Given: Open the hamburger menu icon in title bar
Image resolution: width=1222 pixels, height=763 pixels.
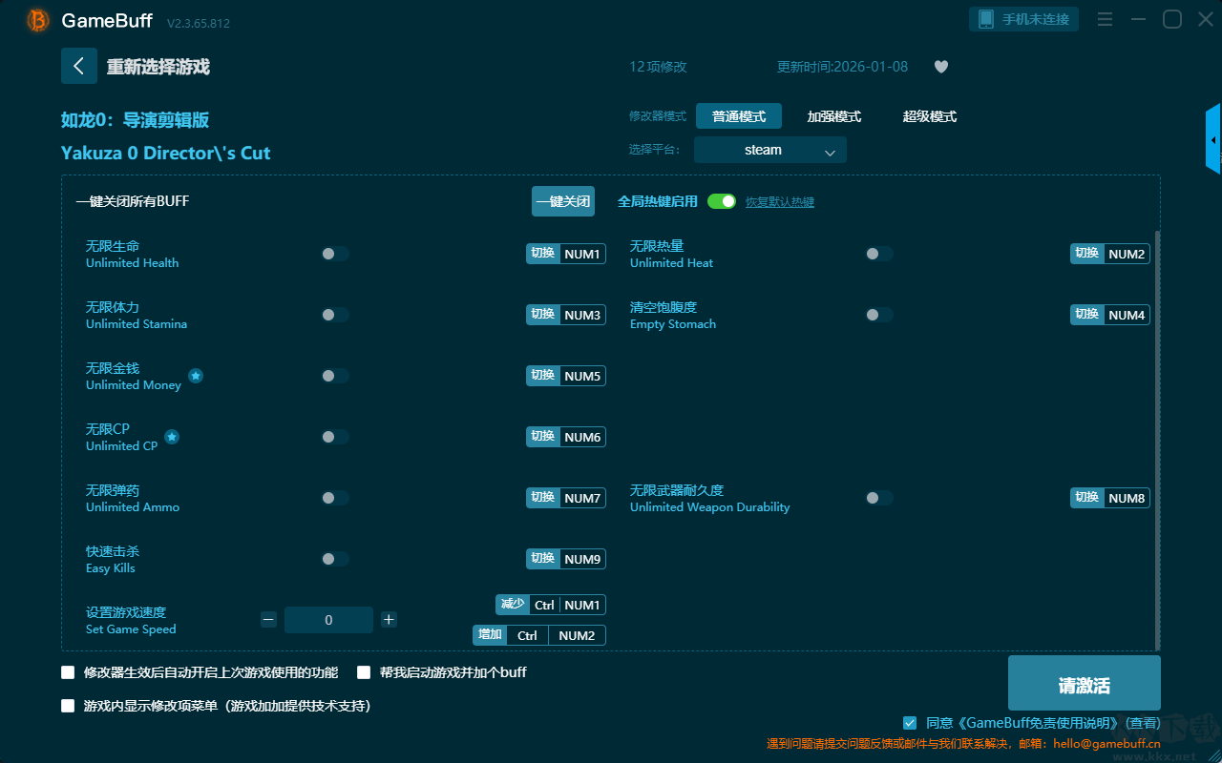Looking at the screenshot, I should coord(1105,19).
